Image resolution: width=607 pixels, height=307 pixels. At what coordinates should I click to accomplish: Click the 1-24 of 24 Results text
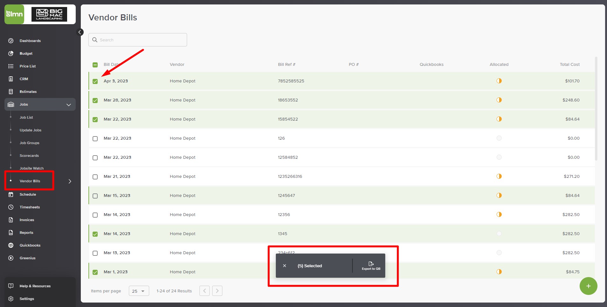click(x=174, y=291)
